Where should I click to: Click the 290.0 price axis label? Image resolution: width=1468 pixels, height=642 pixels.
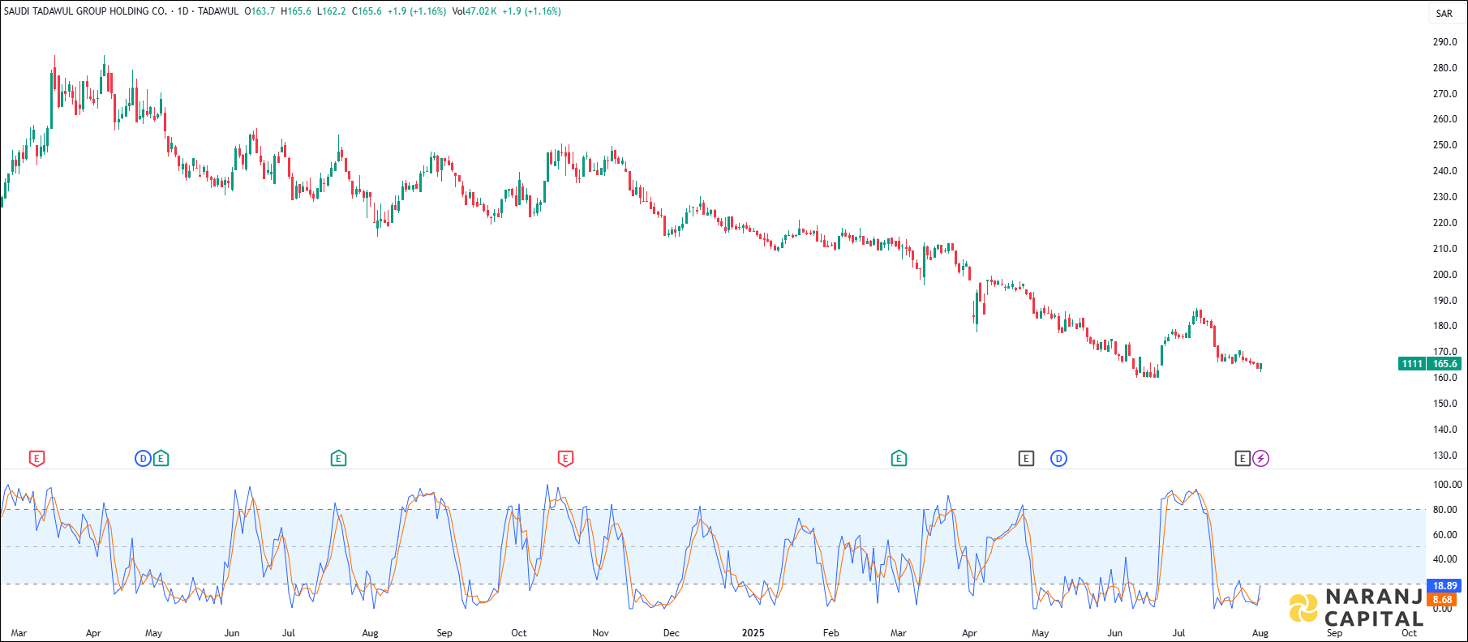[1444, 42]
